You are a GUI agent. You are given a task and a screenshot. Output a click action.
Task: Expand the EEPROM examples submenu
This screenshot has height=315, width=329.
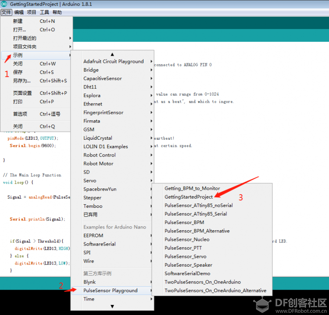pos(112,235)
